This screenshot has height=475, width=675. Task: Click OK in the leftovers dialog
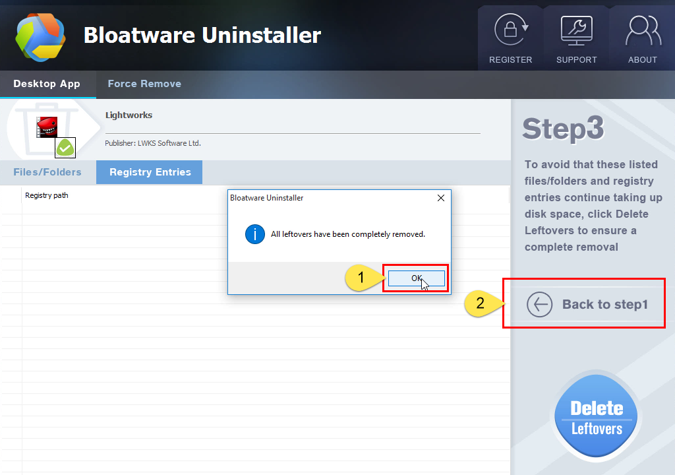pyautogui.click(x=417, y=278)
